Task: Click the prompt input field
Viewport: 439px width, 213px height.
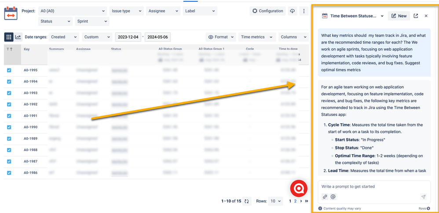Action: point(374,187)
